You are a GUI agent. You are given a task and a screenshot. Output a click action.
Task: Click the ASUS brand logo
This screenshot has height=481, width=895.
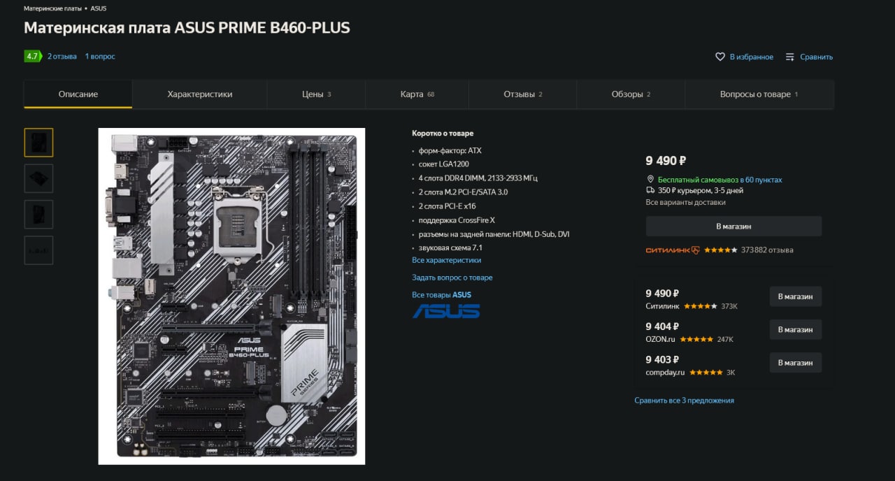click(x=446, y=311)
